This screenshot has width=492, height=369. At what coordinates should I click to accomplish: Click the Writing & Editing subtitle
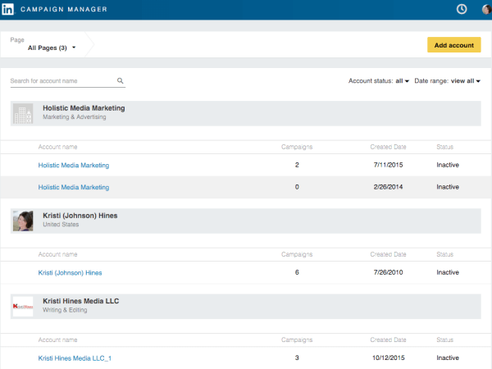[x=65, y=310]
